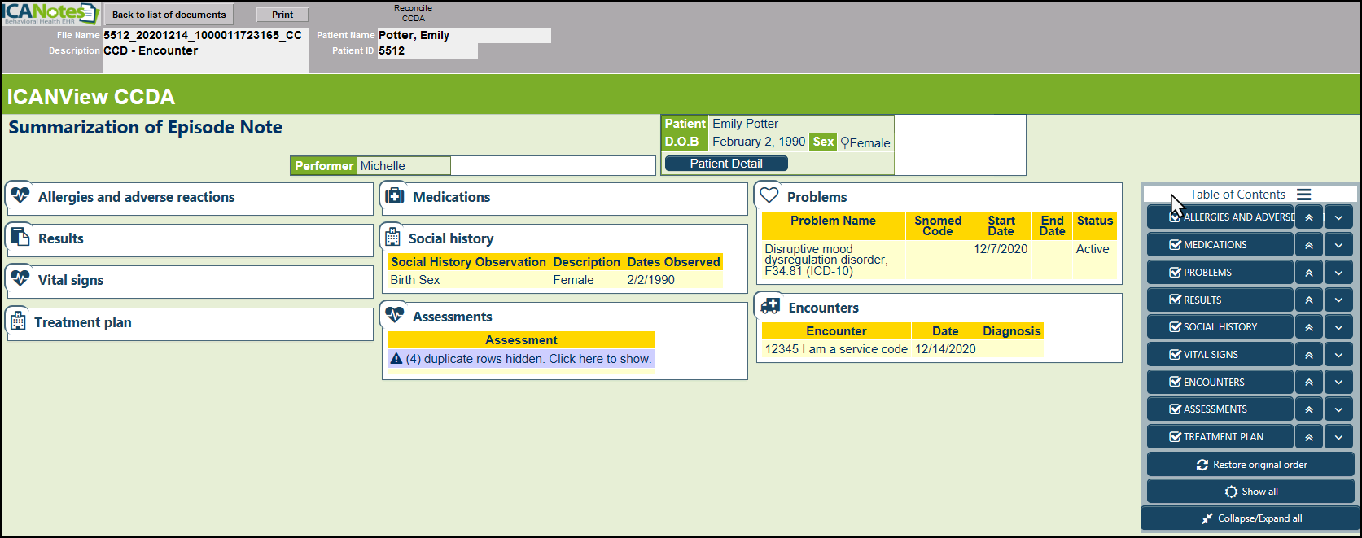Toggle the VITAL SIGNS section checkbox
1362x538 pixels.
(1175, 355)
